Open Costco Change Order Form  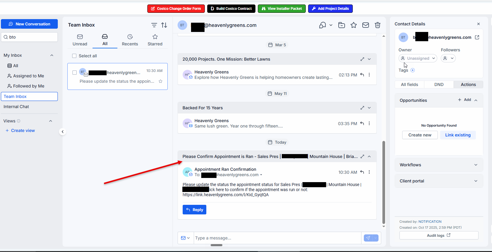coord(176,9)
